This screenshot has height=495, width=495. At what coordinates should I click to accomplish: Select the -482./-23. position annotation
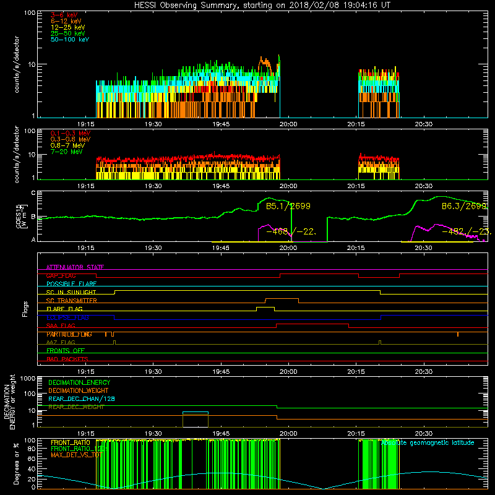tap(467, 231)
